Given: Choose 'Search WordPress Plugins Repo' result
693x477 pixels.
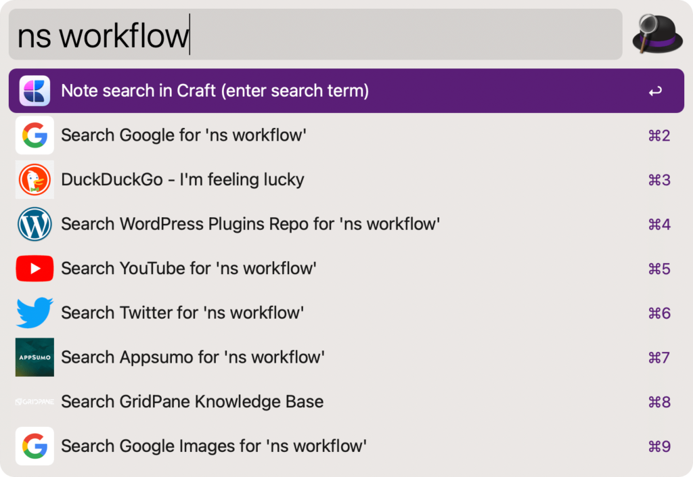Looking at the screenshot, I should coord(346,224).
